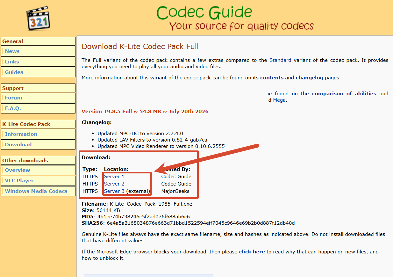The height and width of the screenshot is (277, 393).
Task: Download from Server 2
Action: click(x=114, y=184)
